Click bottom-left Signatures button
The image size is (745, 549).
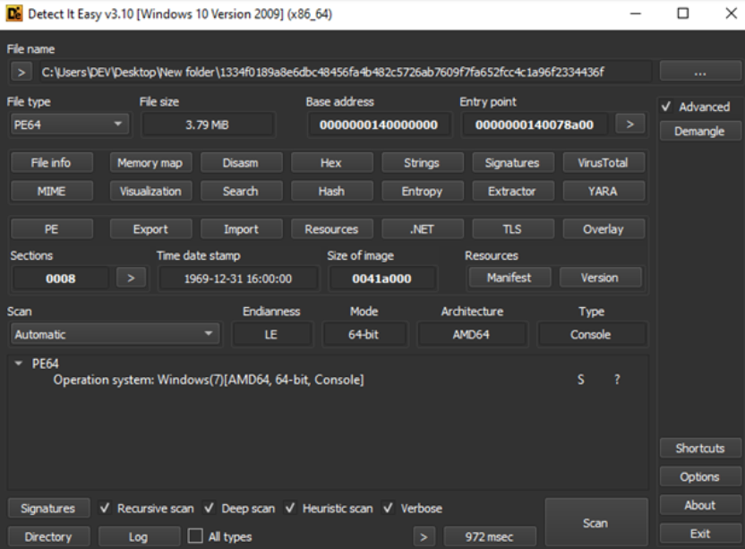(x=48, y=508)
